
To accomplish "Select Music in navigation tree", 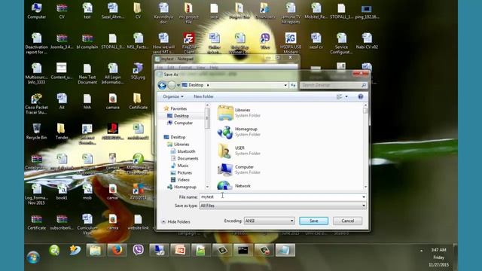I will pos(180,166).
